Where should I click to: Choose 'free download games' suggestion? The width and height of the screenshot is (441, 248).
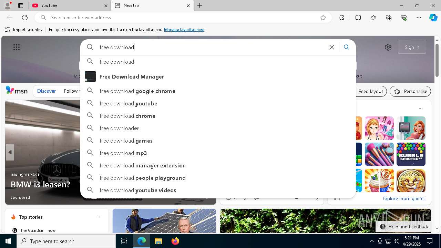click(218, 141)
